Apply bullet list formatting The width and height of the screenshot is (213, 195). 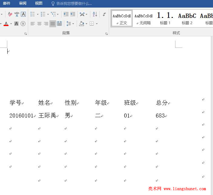click(33, 14)
